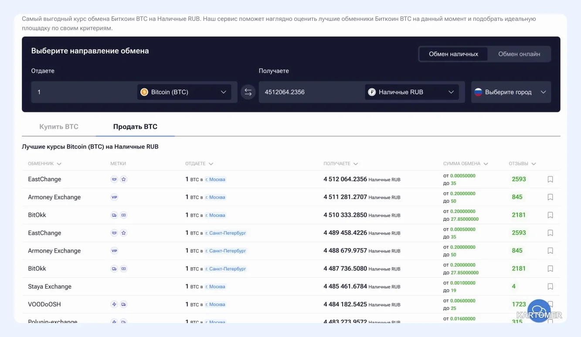Click the 1723 reviews count for VOODoOSH

(519, 304)
